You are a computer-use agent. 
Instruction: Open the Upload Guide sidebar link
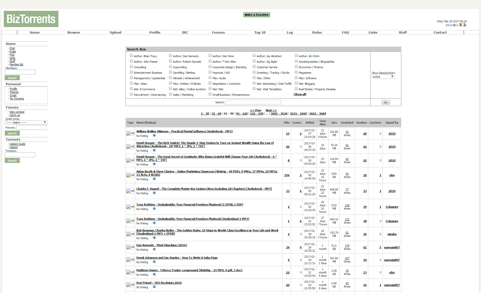[x=17, y=144]
